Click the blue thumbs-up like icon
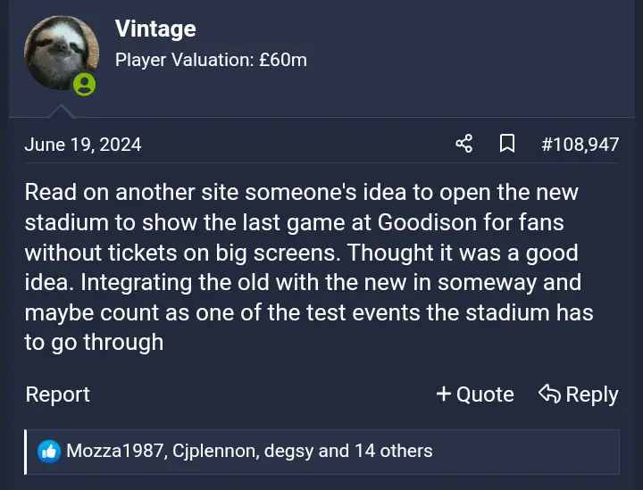Image resolution: width=643 pixels, height=490 pixels. tap(49, 451)
